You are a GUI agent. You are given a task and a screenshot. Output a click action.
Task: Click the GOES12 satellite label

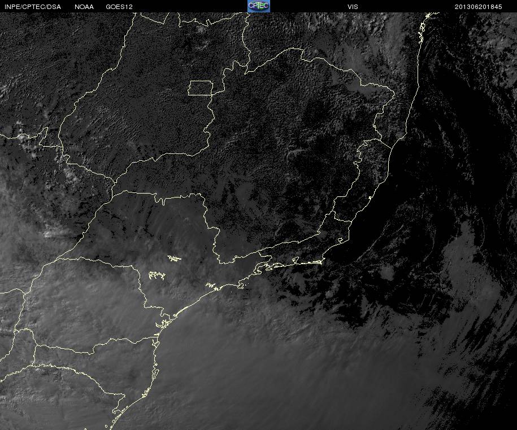pos(119,7)
